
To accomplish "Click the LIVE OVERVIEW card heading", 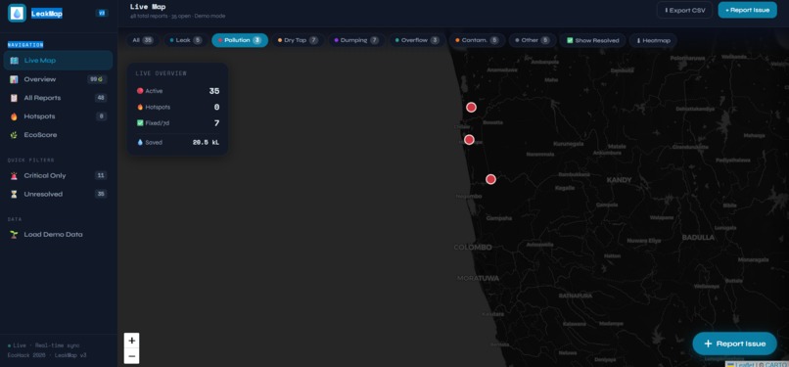I will point(161,73).
